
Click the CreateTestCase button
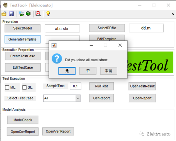(x=23, y=56)
